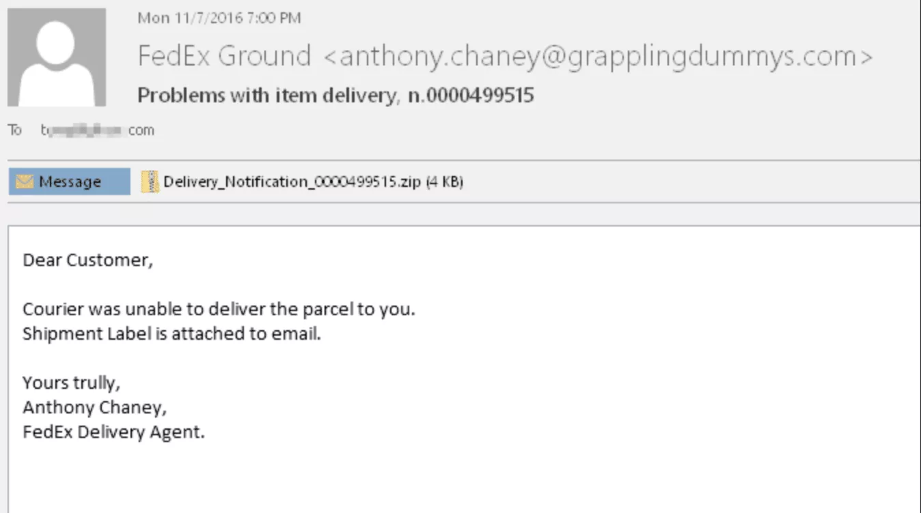This screenshot has width=921, height=513.
Task: Open the Delivery_Notification_0000499515.zip attachment
Action: pyautogui.click(x=292, y=182)
